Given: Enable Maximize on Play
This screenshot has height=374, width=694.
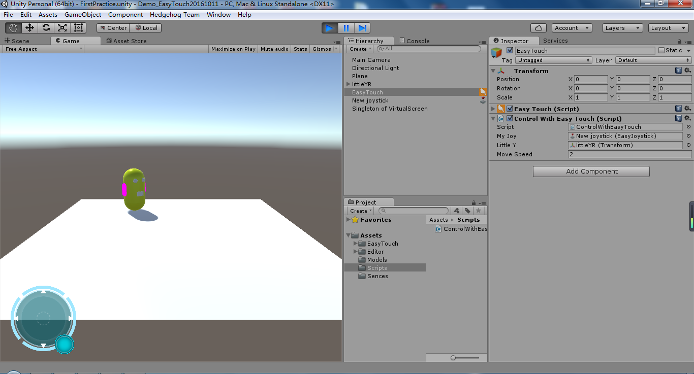Looking at the screenshot, I should click(x=234, y=49).
